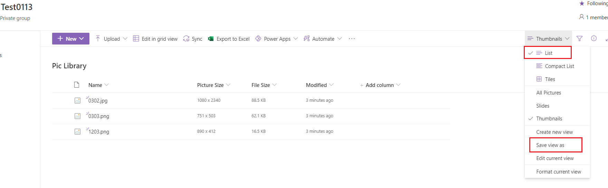Click the Edit in grid view icon
Viewport: 608px width, 188px height.
click(x=136, y=39)
